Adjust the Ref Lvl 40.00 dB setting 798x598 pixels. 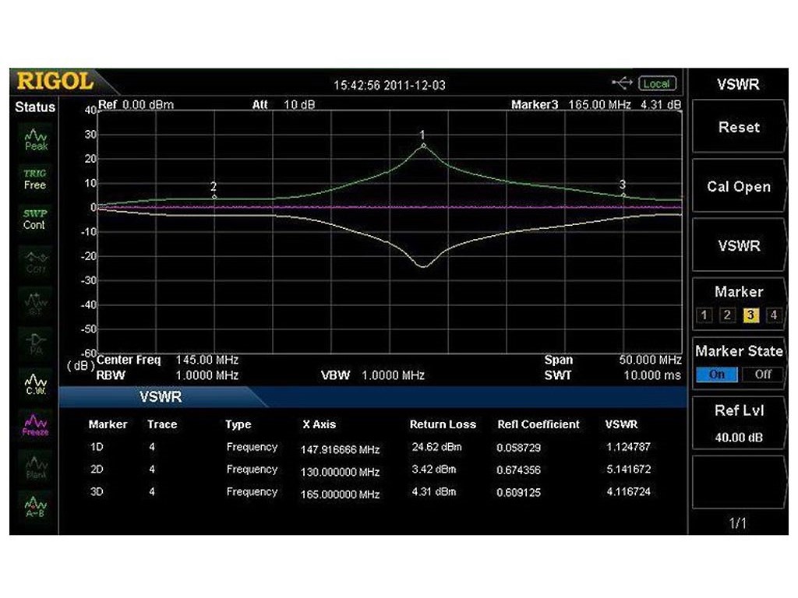(738, 424)
